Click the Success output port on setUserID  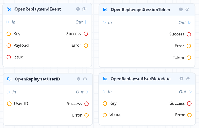pyautogui.click(x=87, y=104)
